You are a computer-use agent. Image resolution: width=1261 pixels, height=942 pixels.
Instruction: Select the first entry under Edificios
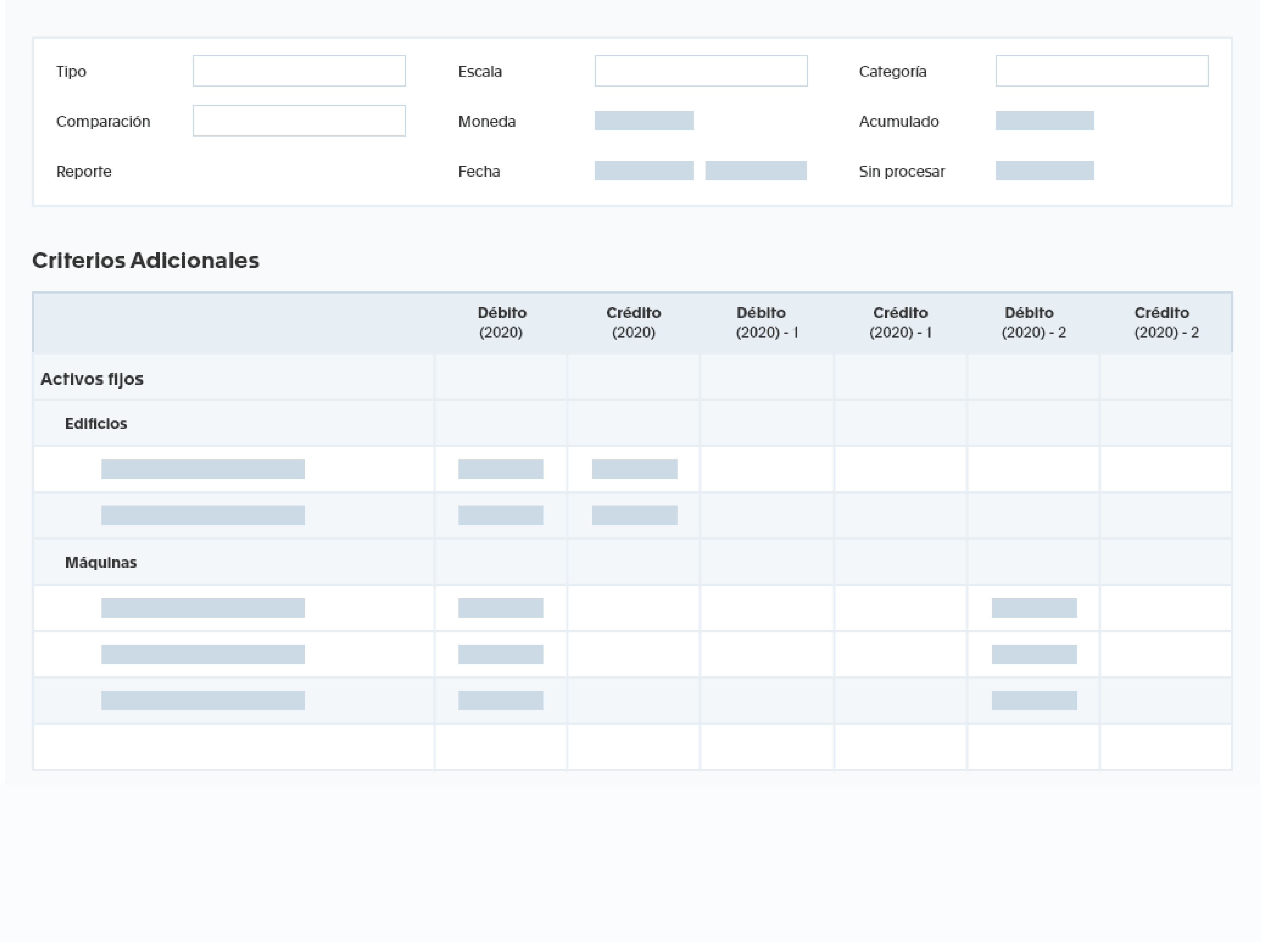click(x=203, y=469)
